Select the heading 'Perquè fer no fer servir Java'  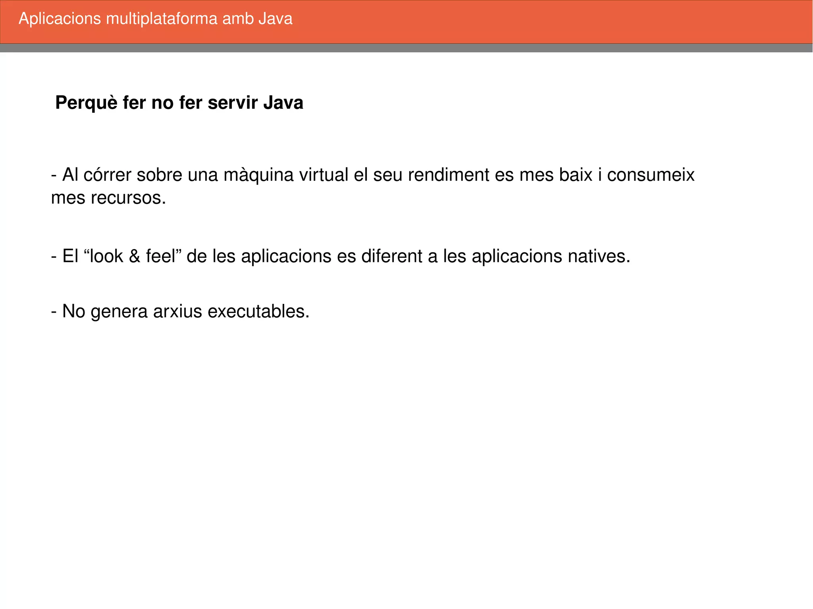point(179,103)
